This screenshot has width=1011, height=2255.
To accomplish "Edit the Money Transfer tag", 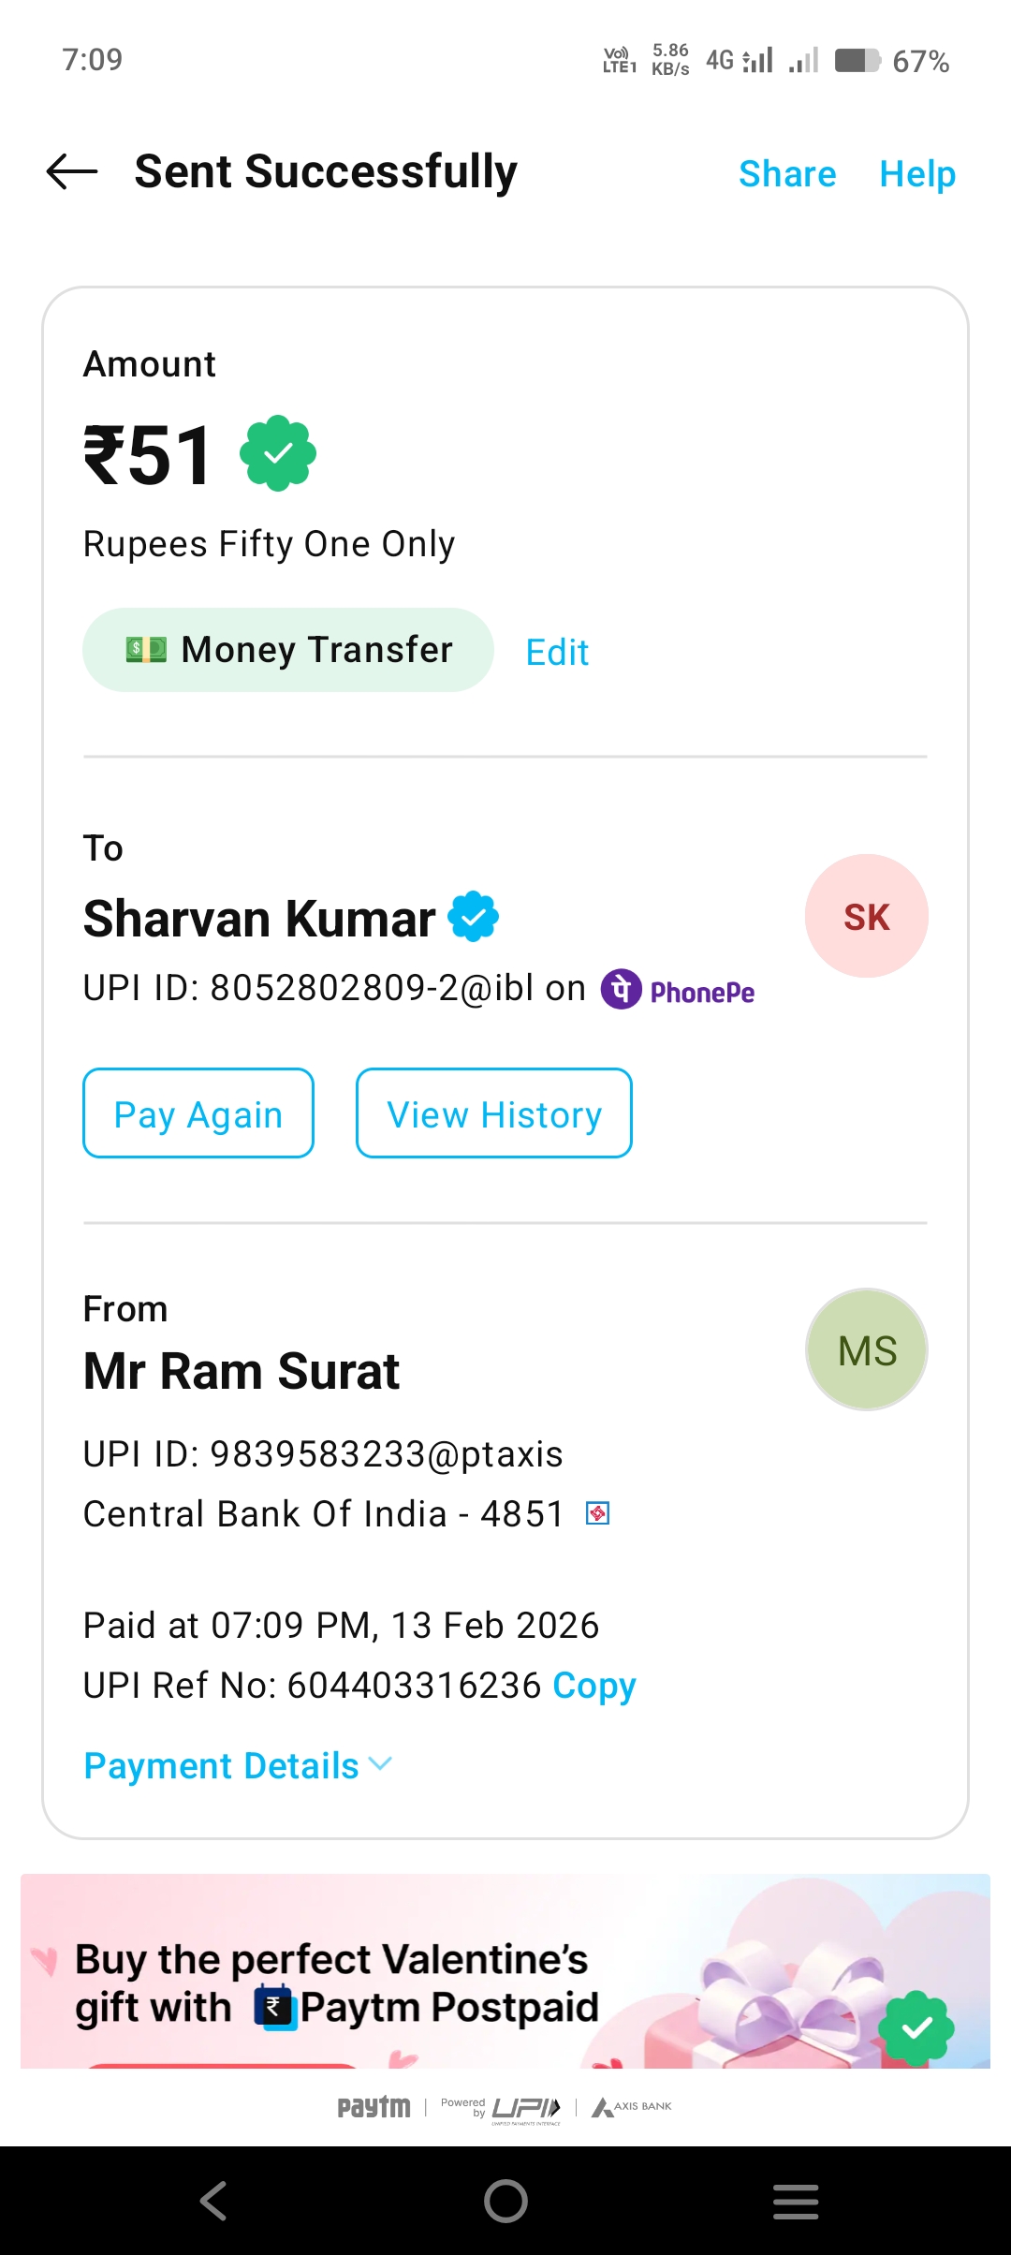I will [557, 652].
